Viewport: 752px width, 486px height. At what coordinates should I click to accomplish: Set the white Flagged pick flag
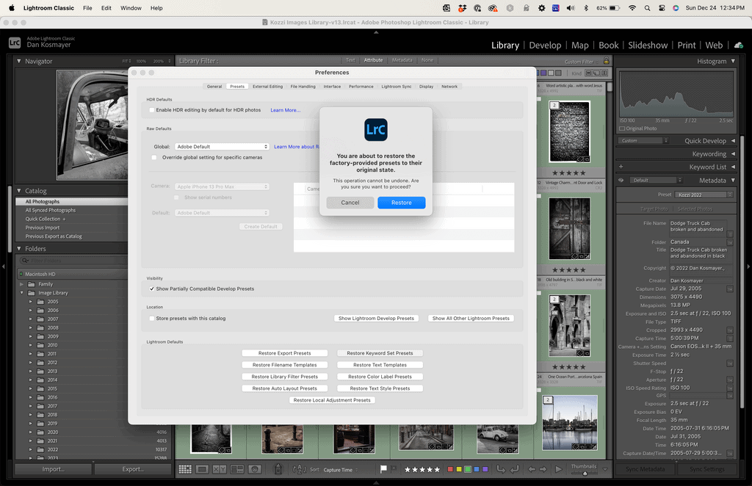point(383,469)
